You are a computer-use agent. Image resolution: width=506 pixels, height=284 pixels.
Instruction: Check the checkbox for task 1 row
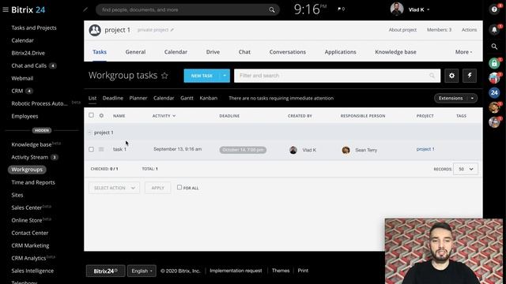(92, 149)
